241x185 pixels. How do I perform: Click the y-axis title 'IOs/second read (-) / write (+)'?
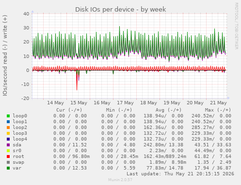click(x=5, y=56)
